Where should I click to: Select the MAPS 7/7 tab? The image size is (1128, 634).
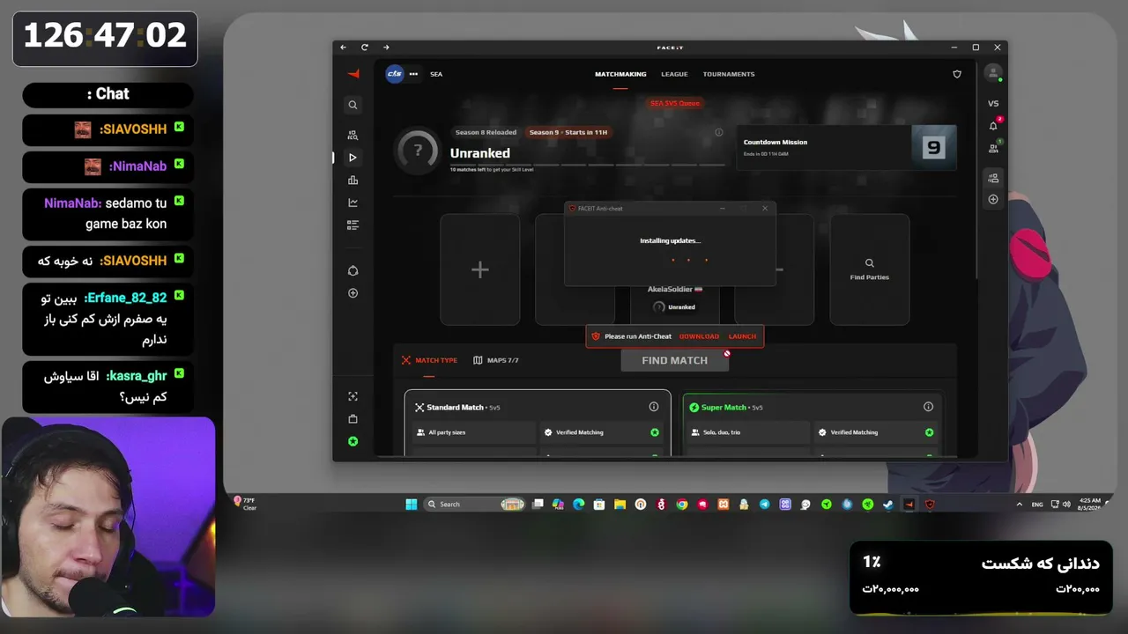[x=496, y=360]
